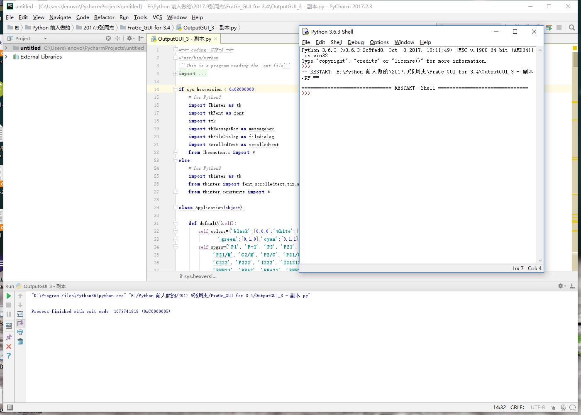Select the OutputGUI_3 - 副本.py editor tab
This screenshot has width=581, height=415.
pos(184,39)
